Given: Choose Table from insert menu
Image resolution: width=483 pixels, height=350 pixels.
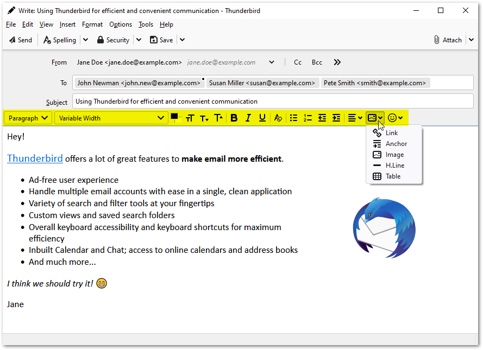Looking at the screenshot, I should click(394, 176).
